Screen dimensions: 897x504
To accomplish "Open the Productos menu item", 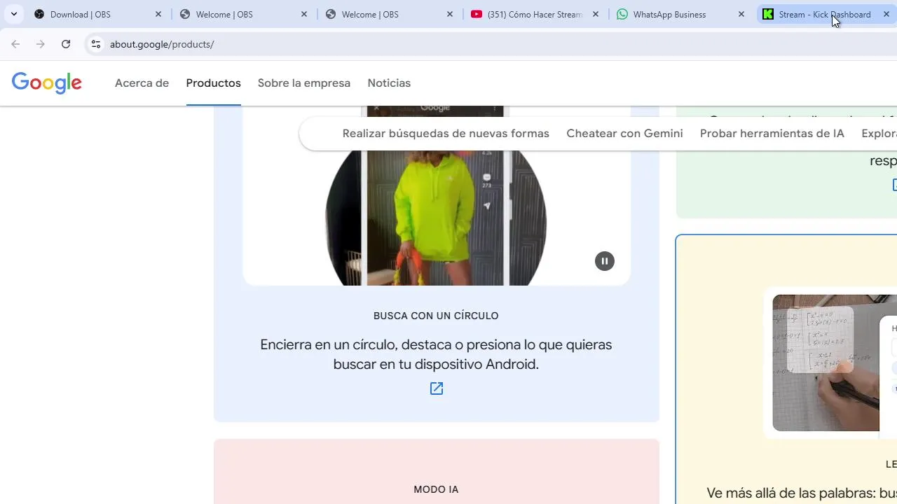I will 213,83.
